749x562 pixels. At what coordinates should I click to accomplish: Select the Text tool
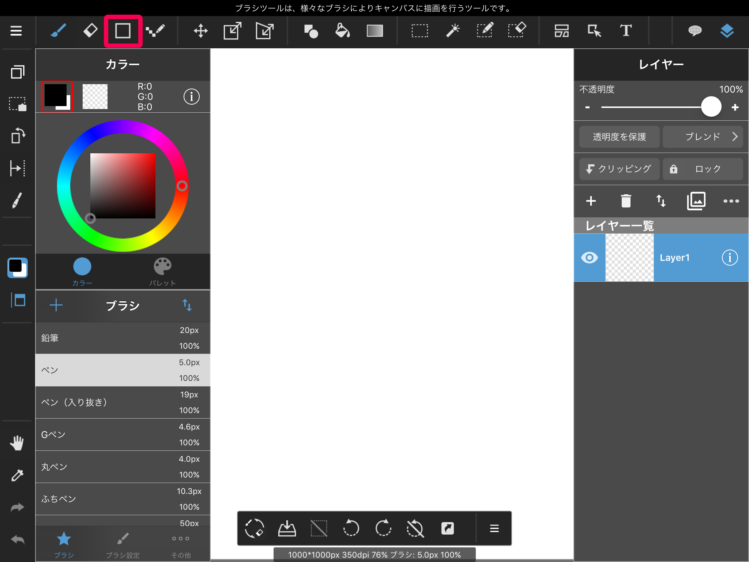(626, 31)
